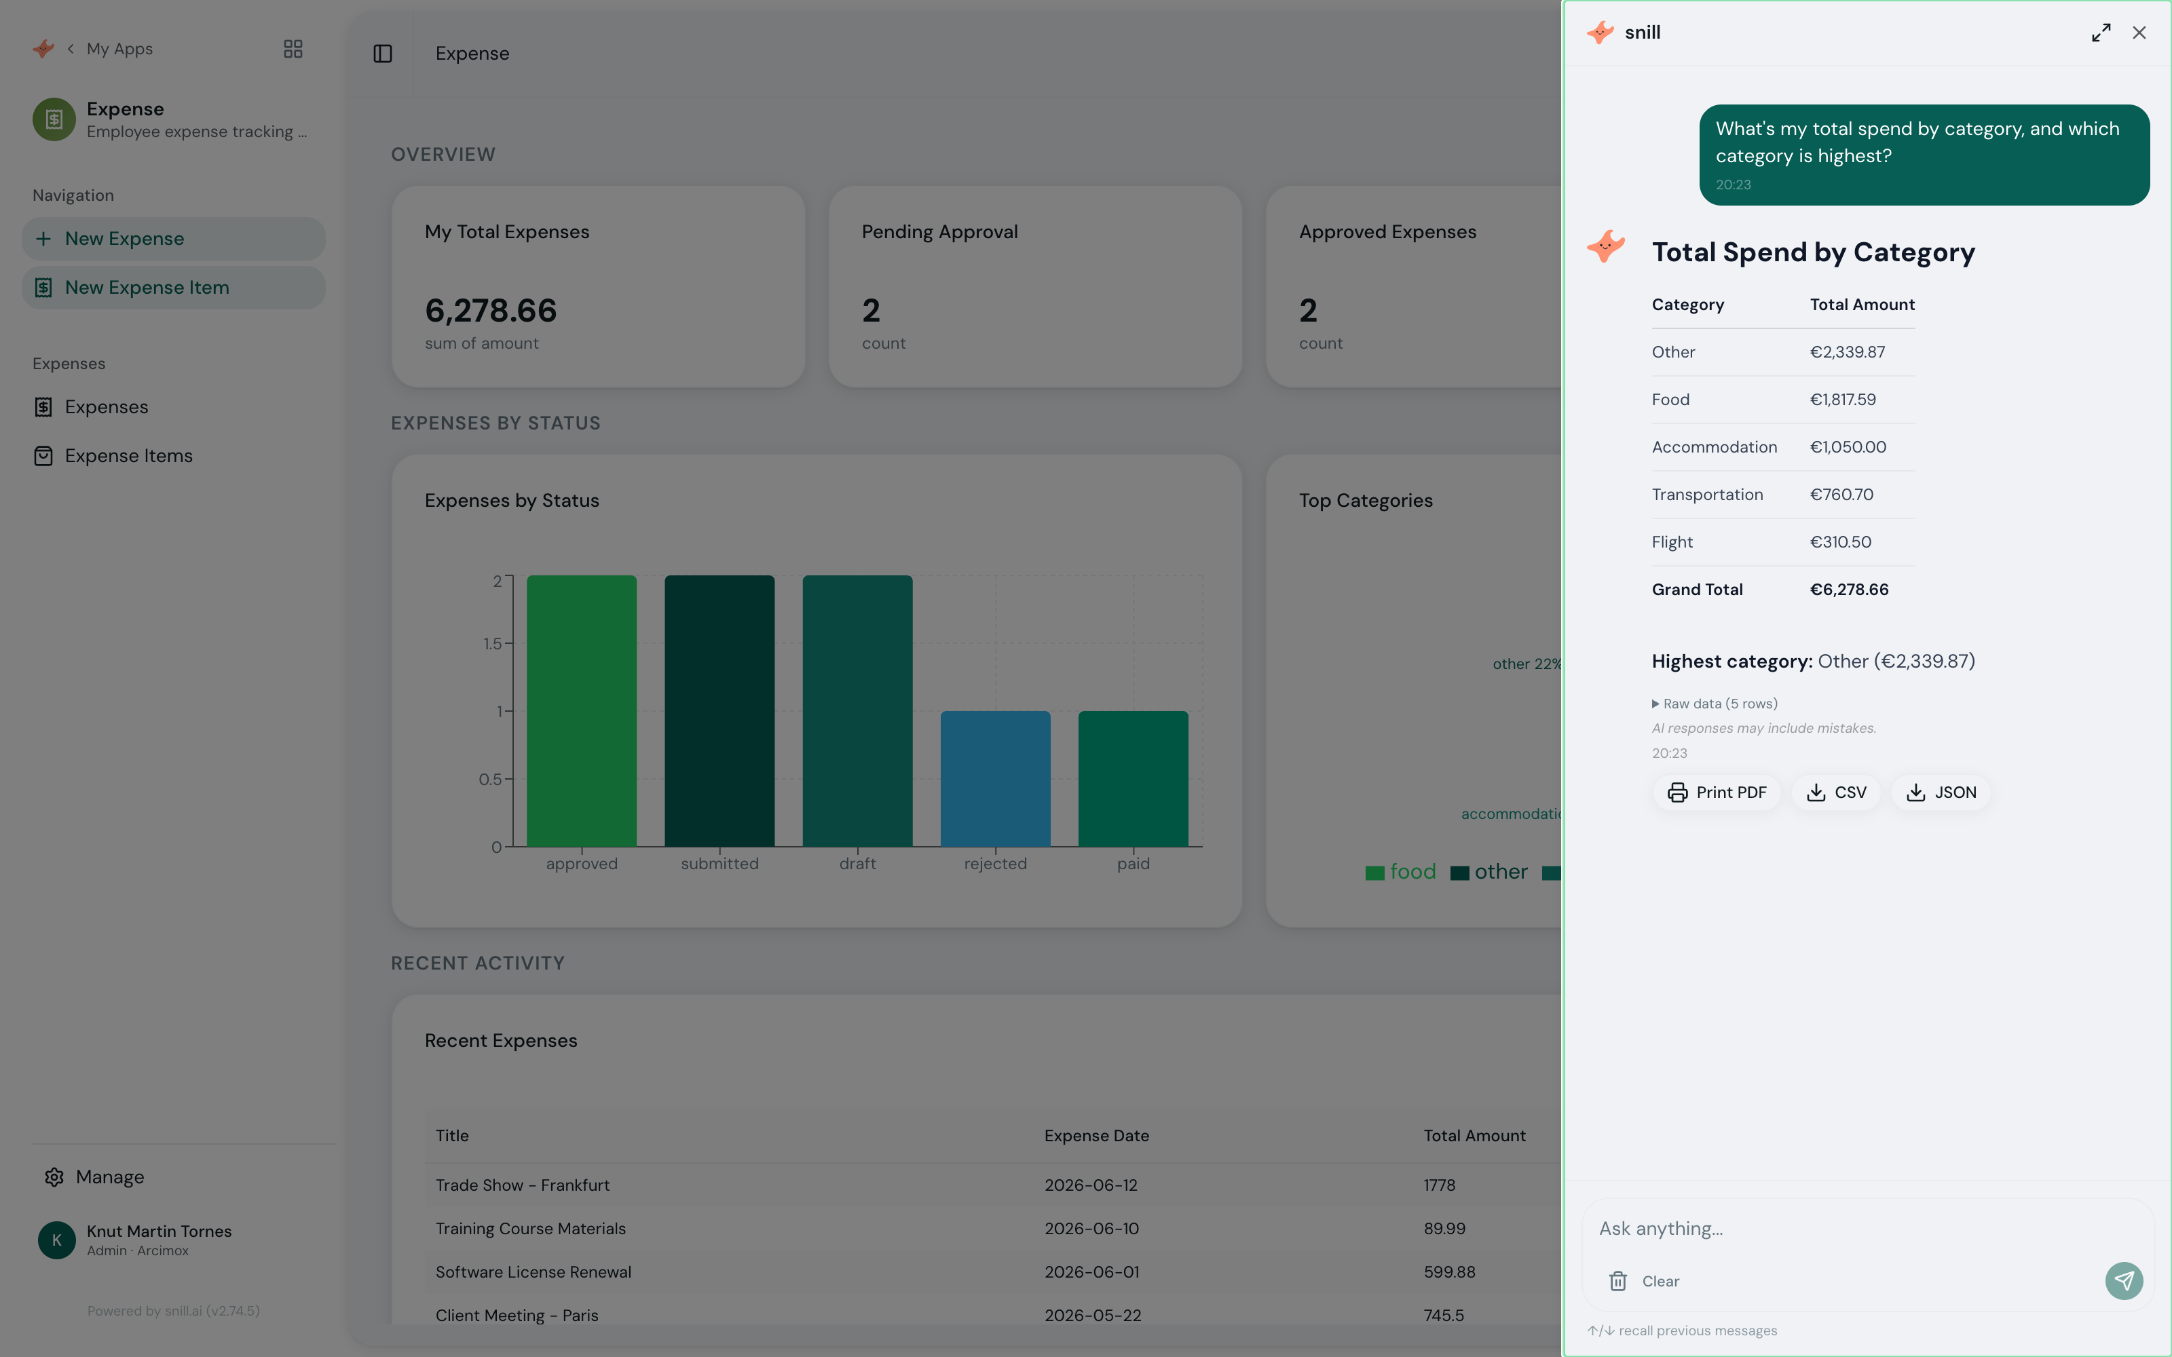Click the other legend color swatch
Screen dimensions: 2172x1357
point(1459,873)
